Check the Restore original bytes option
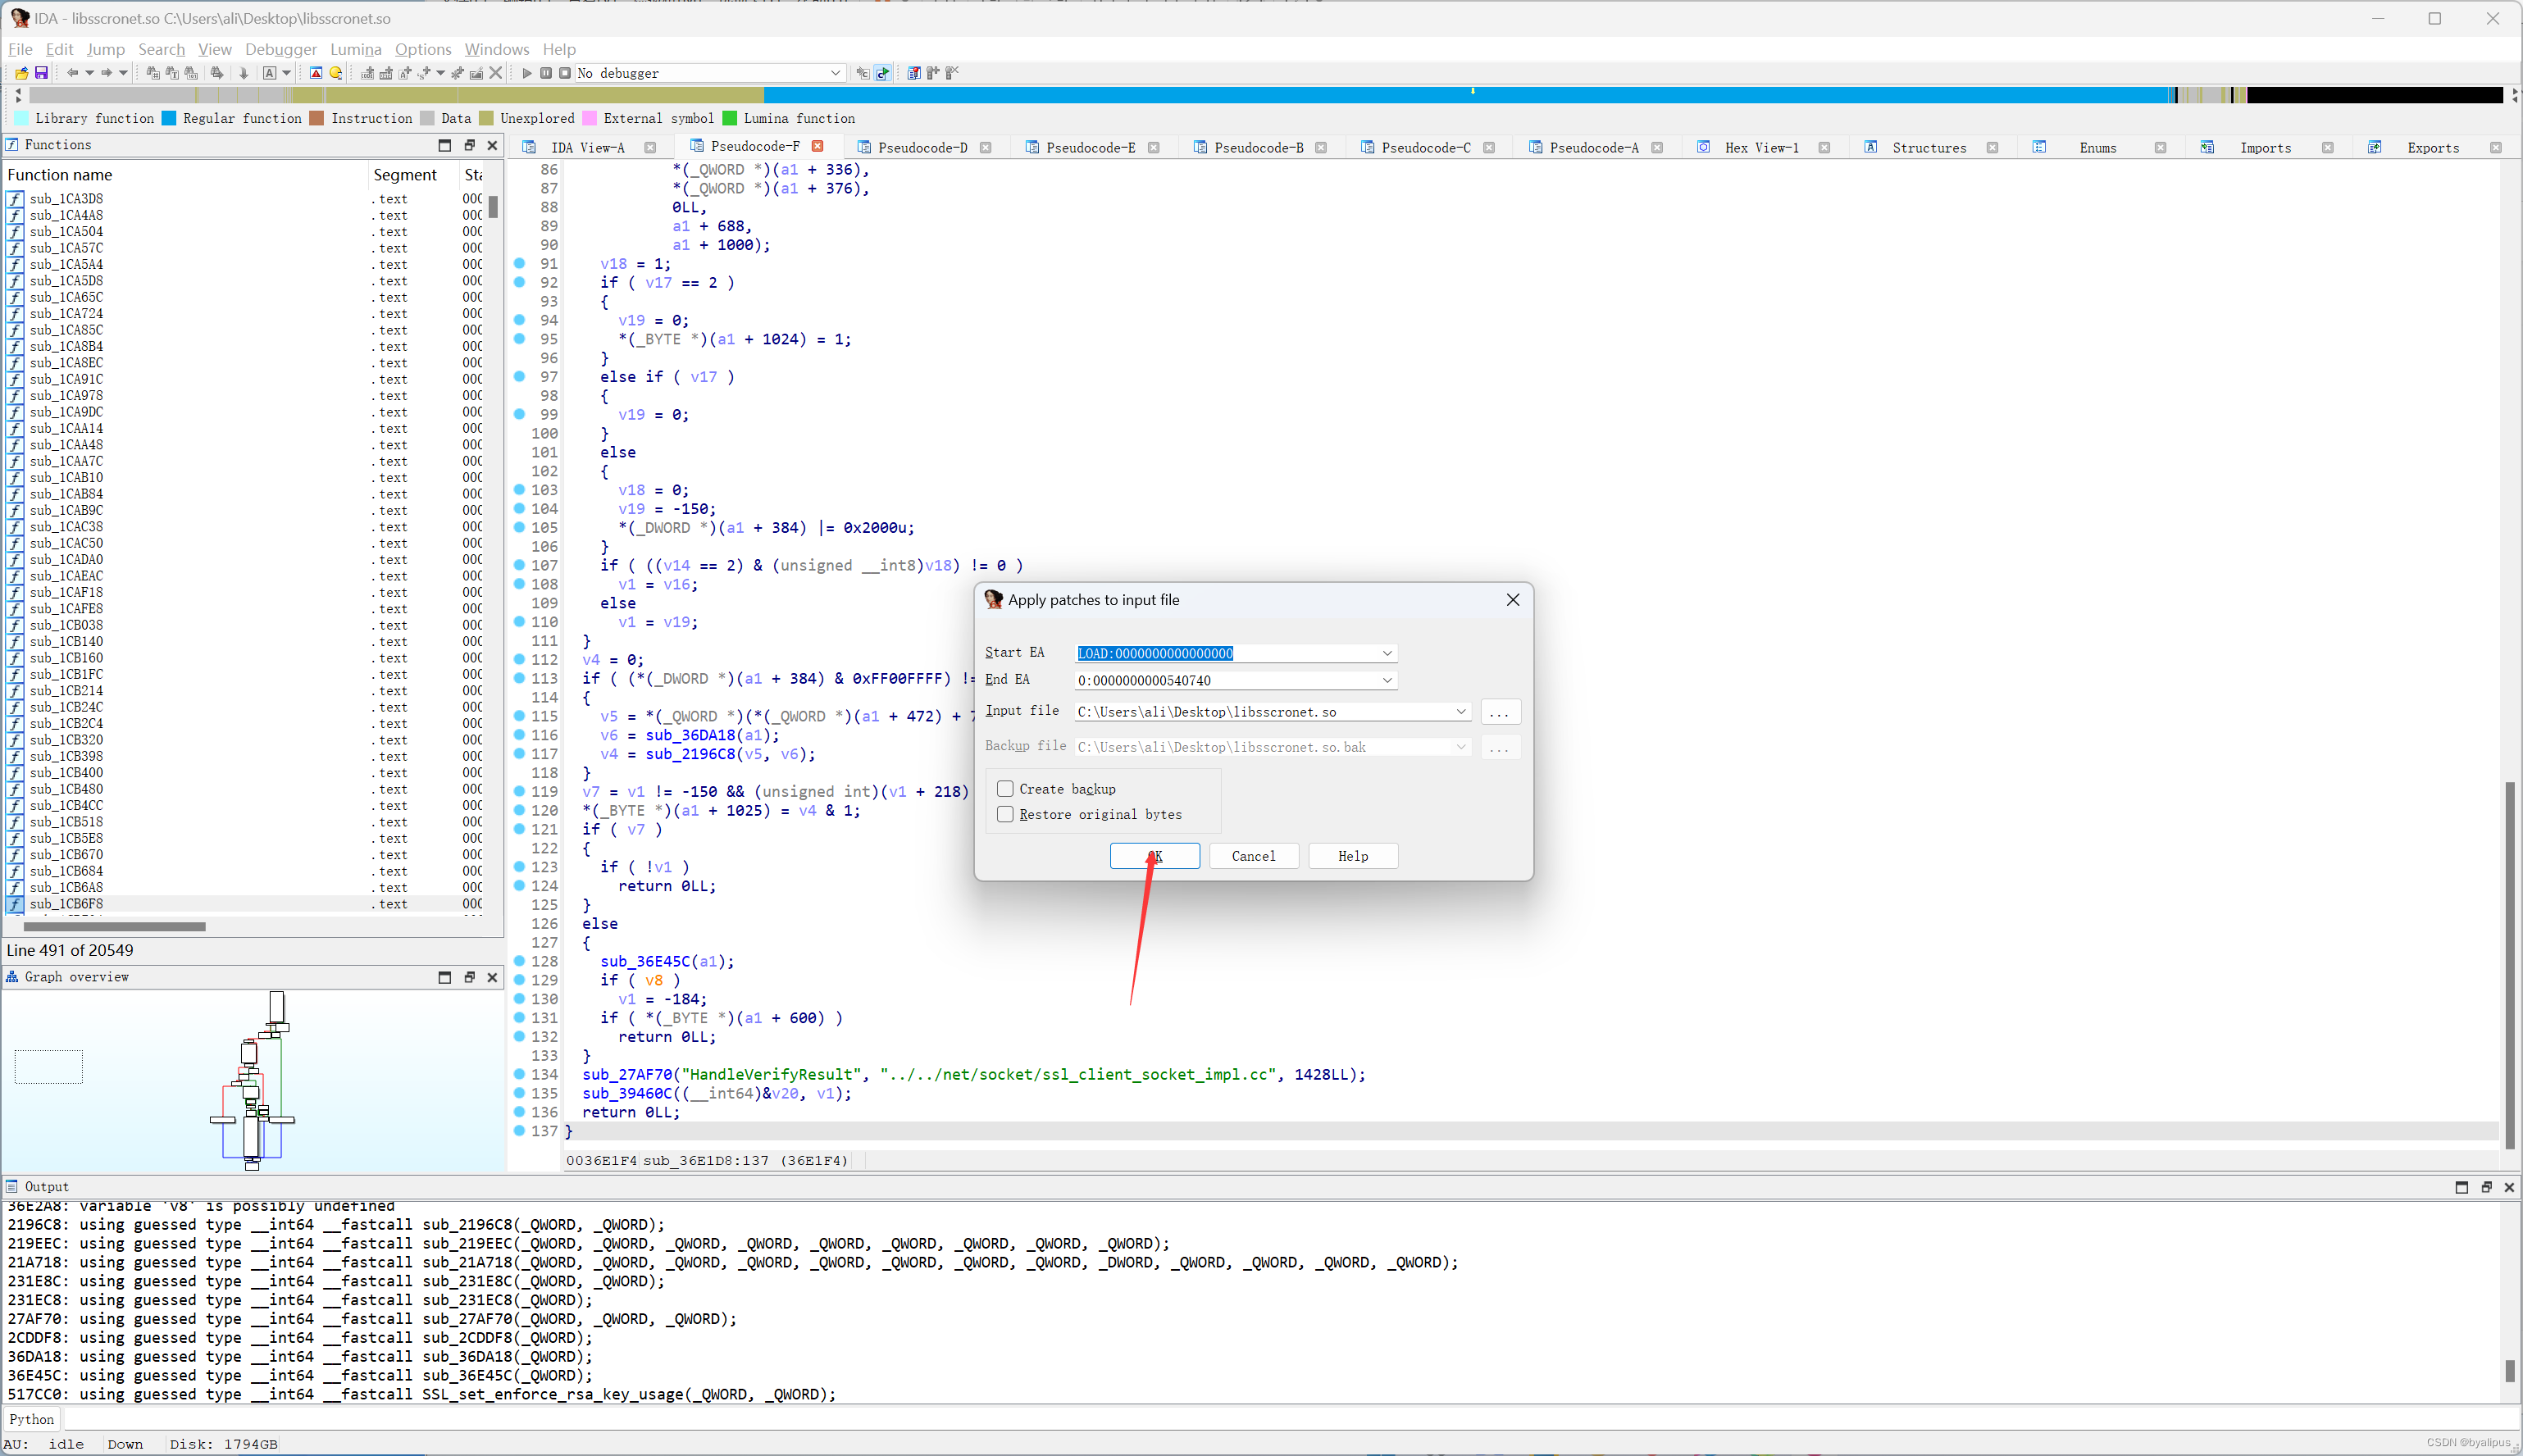This screenshot has width=2523, height=1456. pyautogui.click(x=1005, y=814)
